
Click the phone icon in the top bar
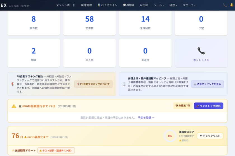click(x=225, y=5)
